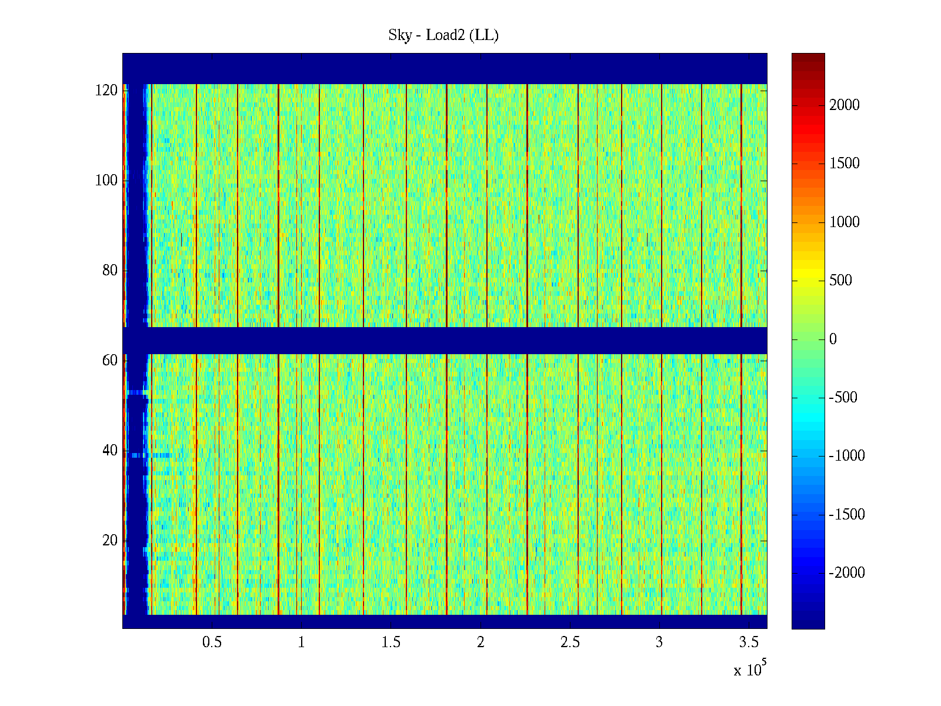Click the dark blue band at the plot top

445,68
